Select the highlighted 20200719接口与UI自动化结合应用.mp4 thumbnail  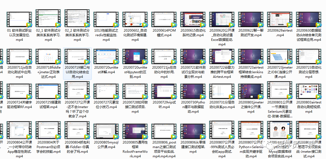77,57
